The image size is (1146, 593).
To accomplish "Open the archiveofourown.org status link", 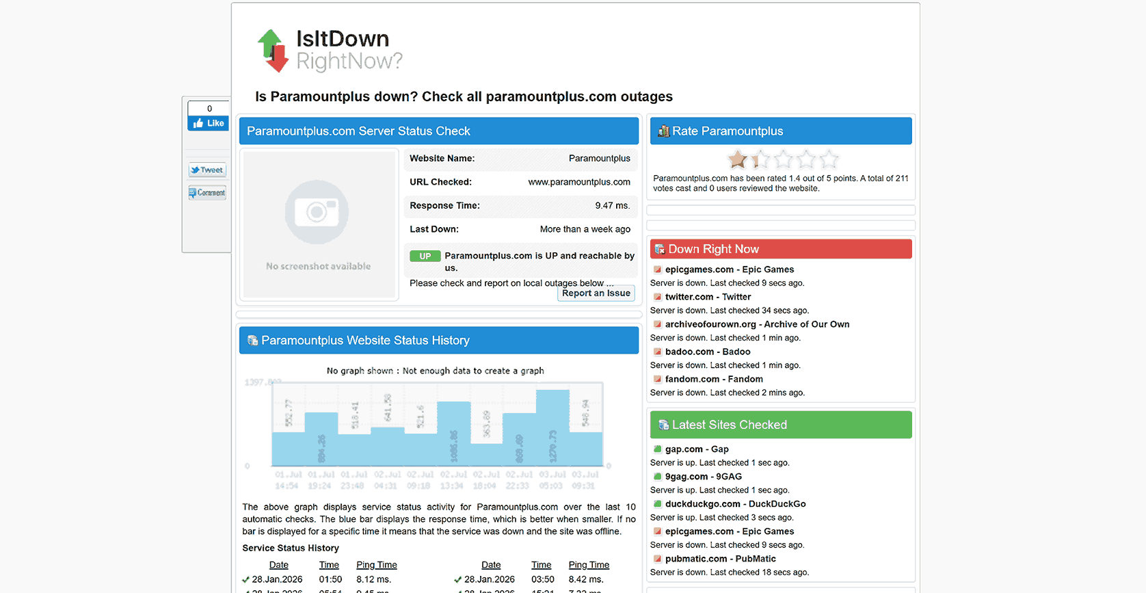I will [x=757, y=324].
